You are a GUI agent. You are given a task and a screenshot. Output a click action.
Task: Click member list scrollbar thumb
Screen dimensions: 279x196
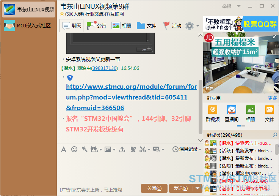click(277, 149)
